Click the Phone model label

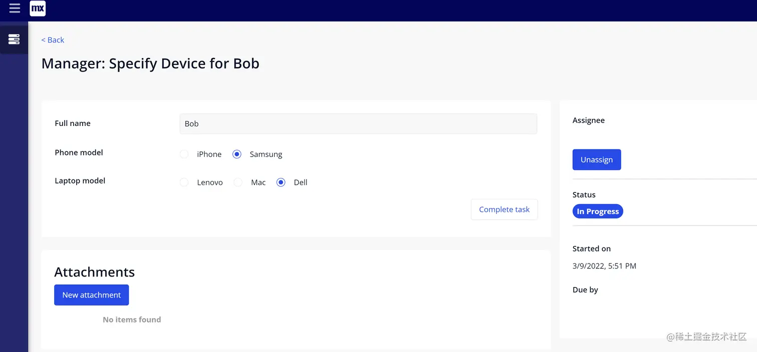(79, 152)
